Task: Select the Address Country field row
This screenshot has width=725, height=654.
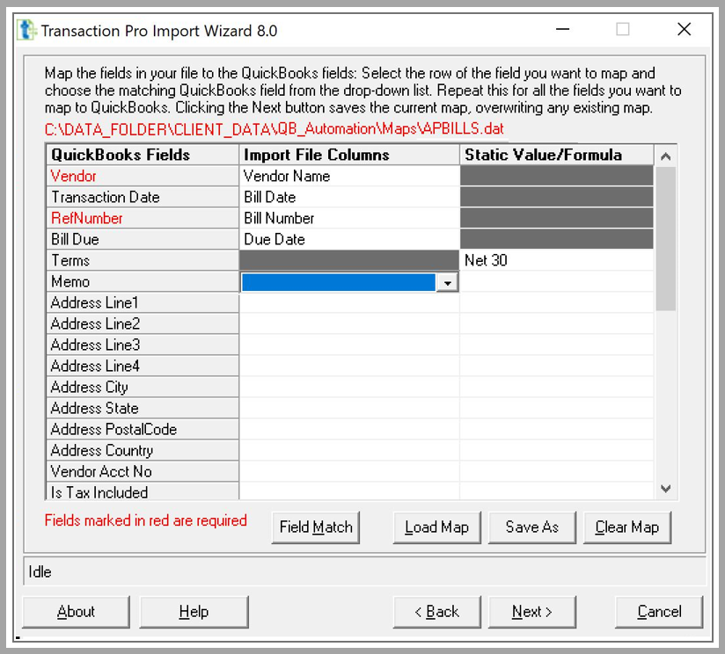Action: 143,450
